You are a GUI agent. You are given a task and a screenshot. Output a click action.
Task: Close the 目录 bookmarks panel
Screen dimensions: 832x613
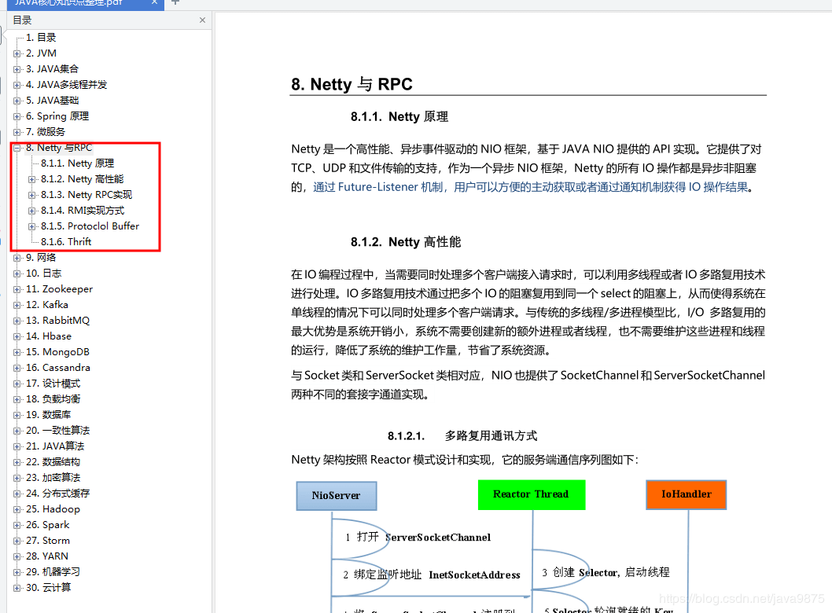202,20
